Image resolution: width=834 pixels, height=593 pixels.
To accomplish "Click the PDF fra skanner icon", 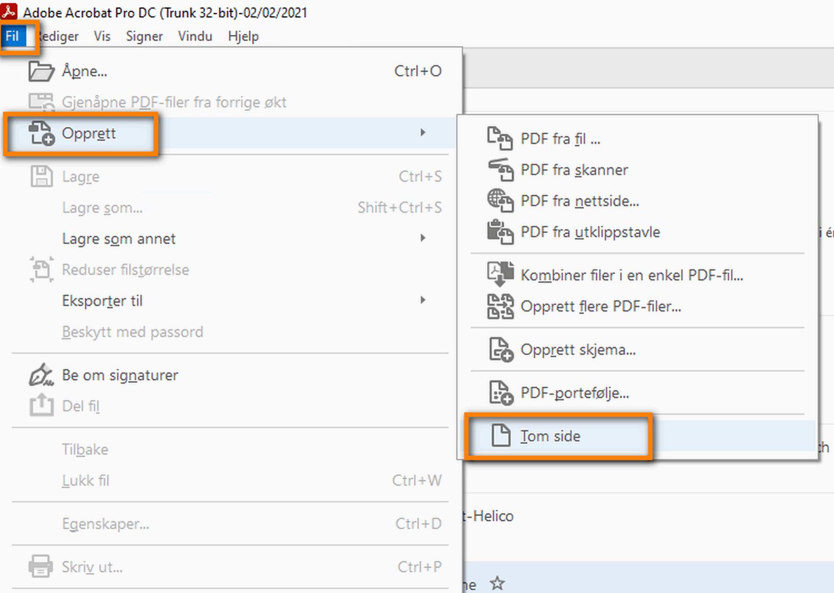I will point(501,170).
